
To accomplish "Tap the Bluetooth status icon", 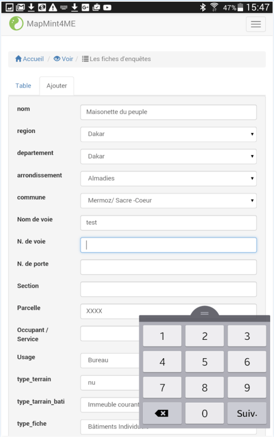I will click(x=203, y=7).
